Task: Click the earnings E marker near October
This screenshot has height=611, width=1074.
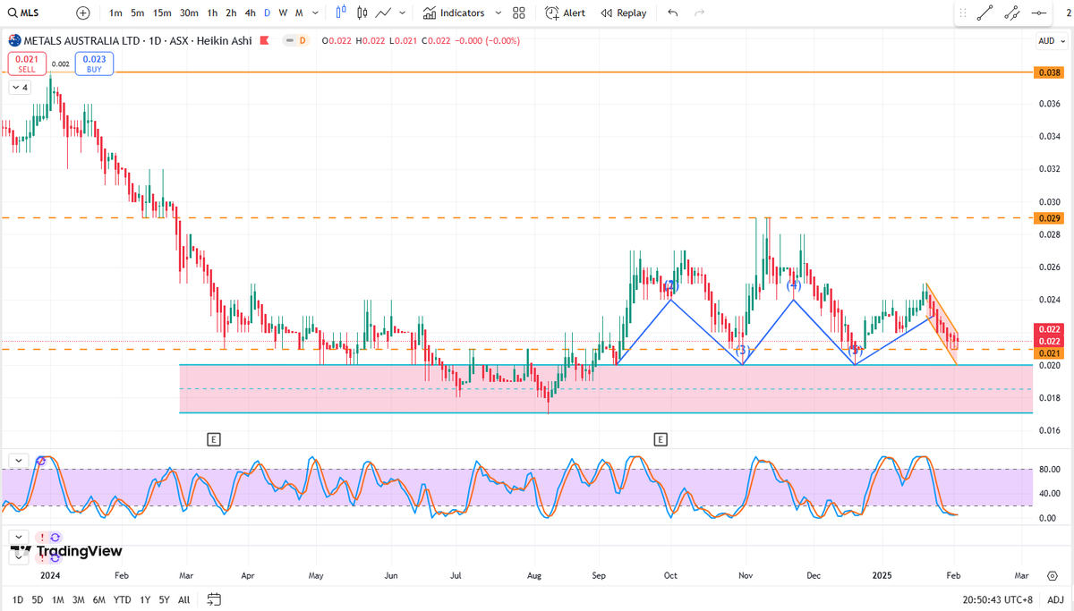Action: coord(661,439)
